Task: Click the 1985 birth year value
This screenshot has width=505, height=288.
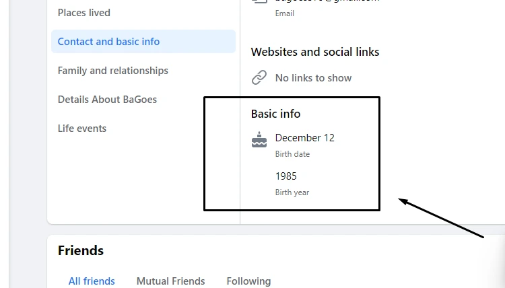Action: pyautogui.click(x=285, y=176)
